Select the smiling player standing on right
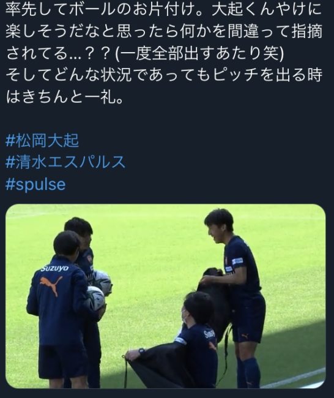The width and height of the screenshot is (334, 398). (234, 297)
